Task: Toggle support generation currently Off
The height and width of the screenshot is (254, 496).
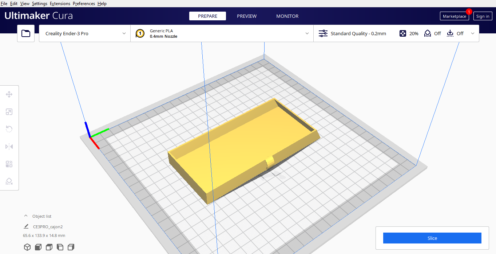Action: 432,33
